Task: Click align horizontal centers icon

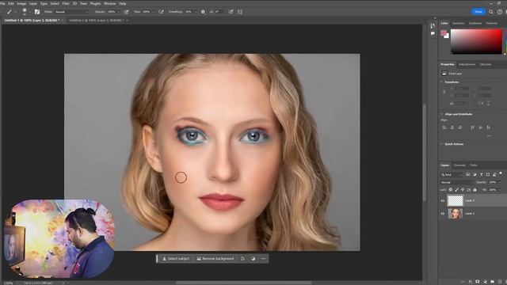Action: pos(452,127)
